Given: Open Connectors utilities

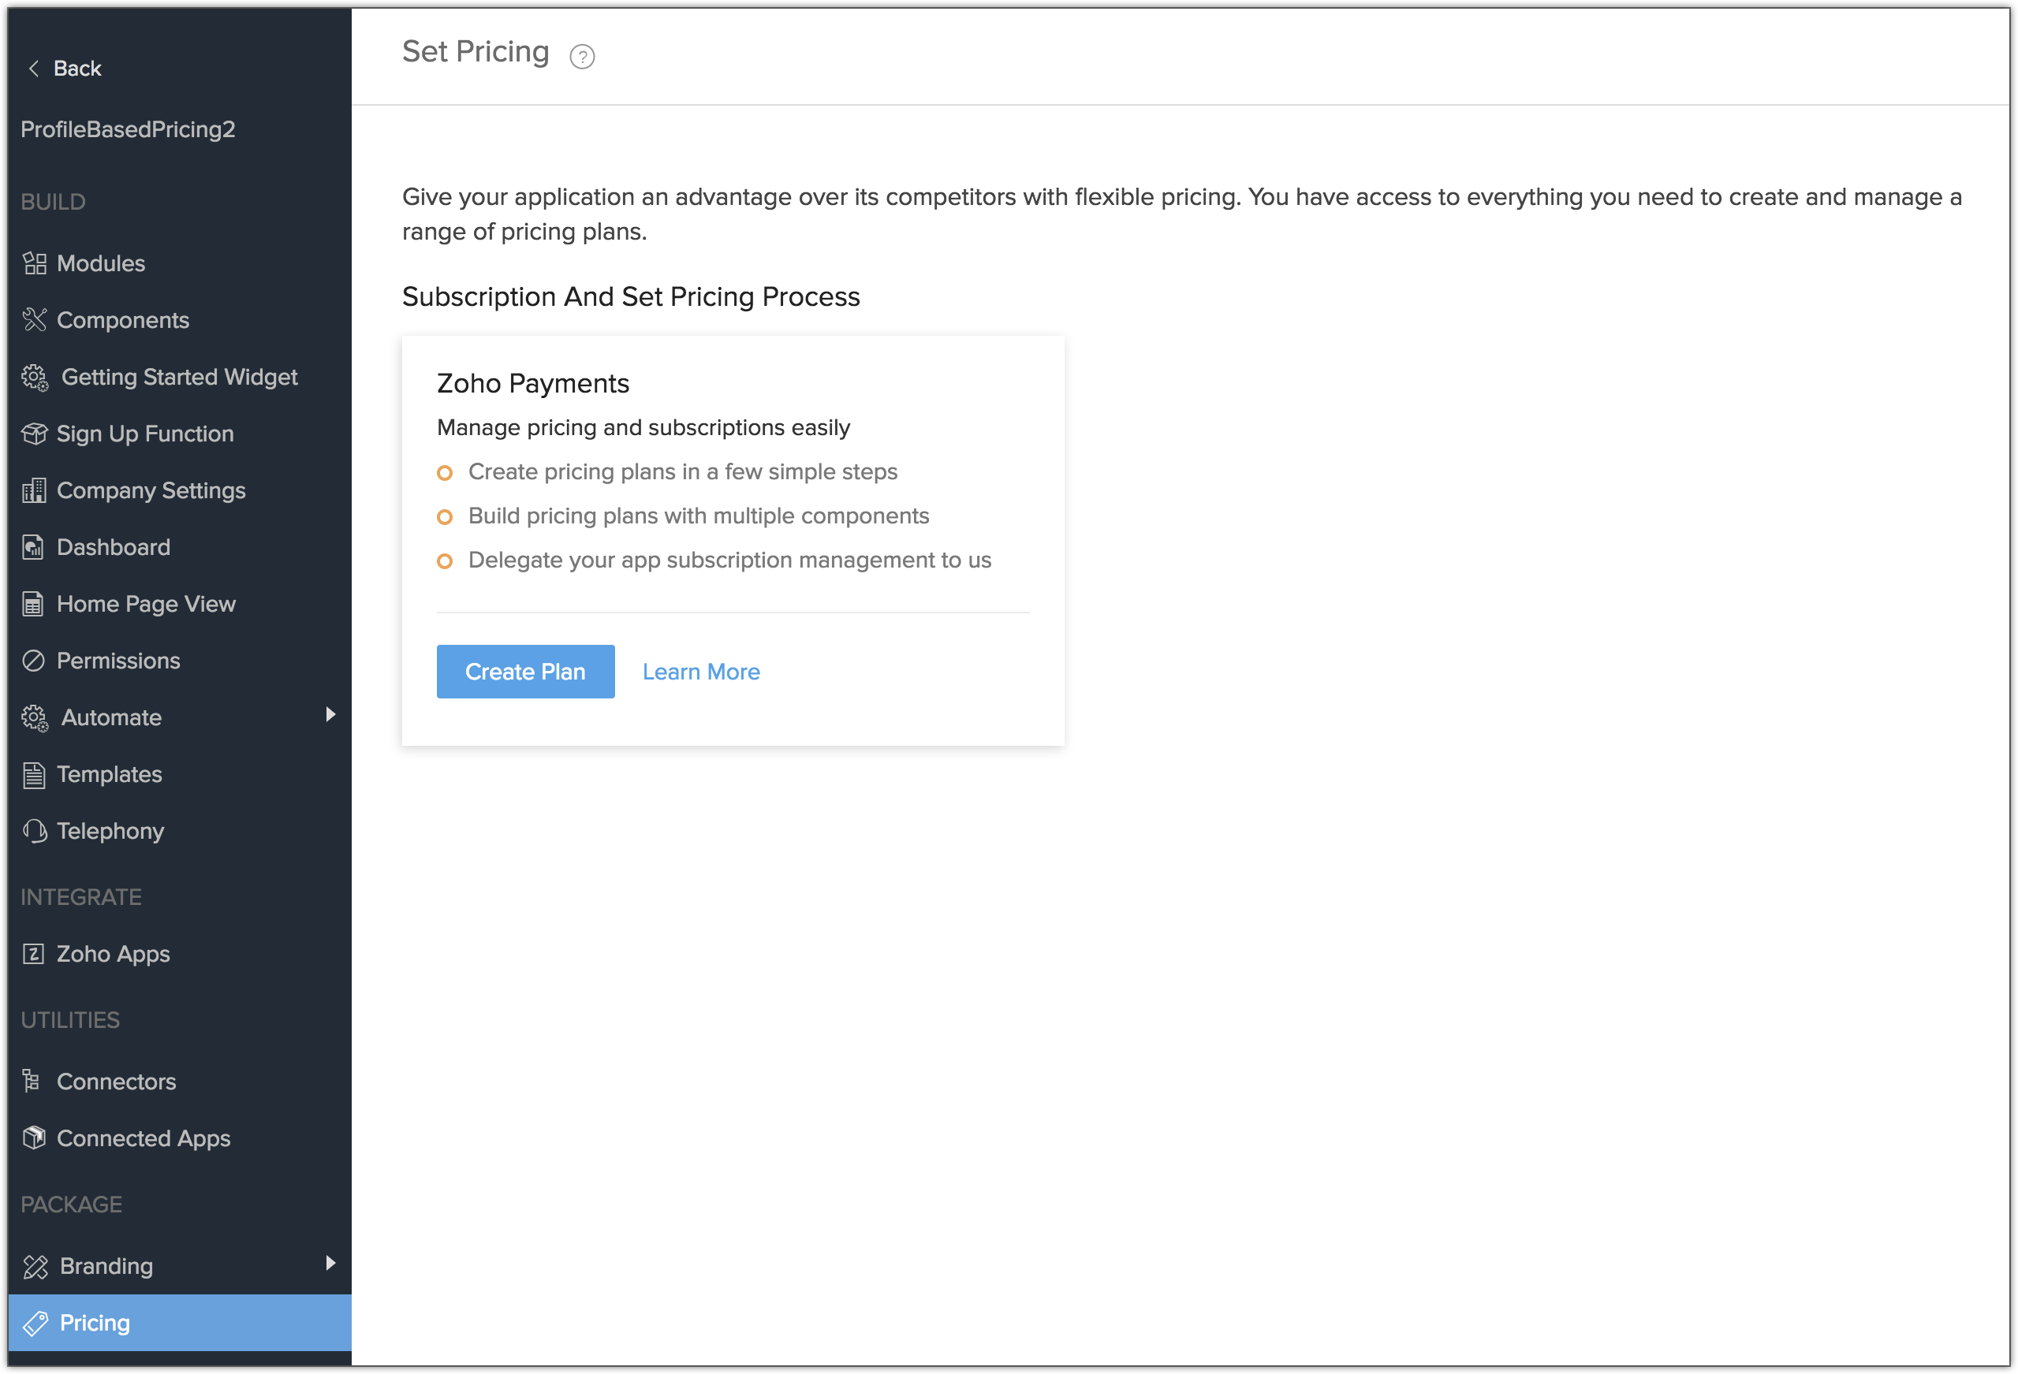Looking at the screenshot, I should point(180,1082).
